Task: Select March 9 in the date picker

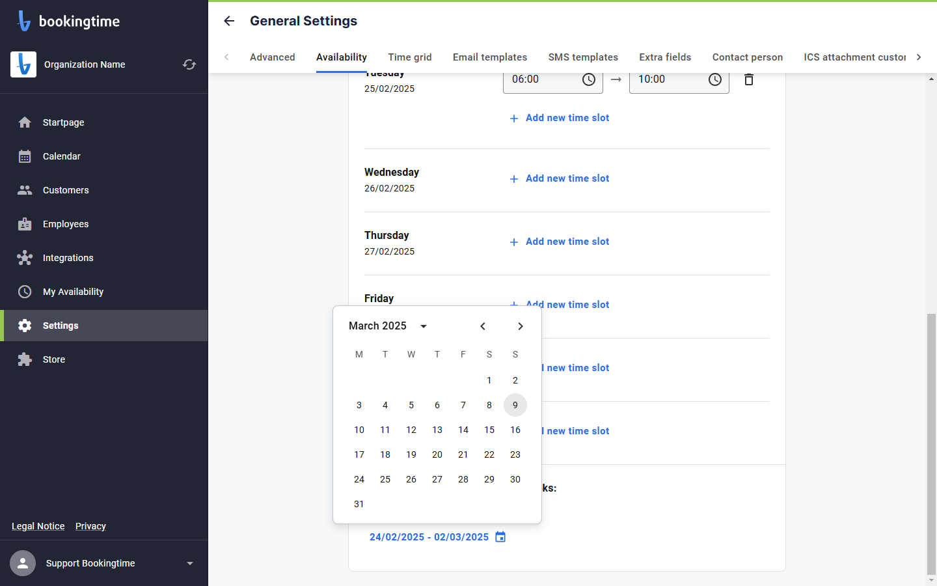Action: 515,405
